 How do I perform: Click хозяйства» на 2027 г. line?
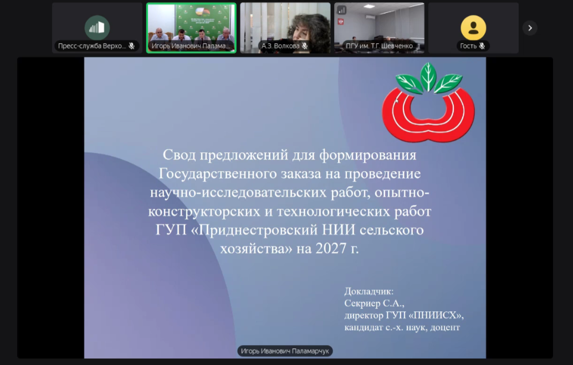tap(289, 249)
